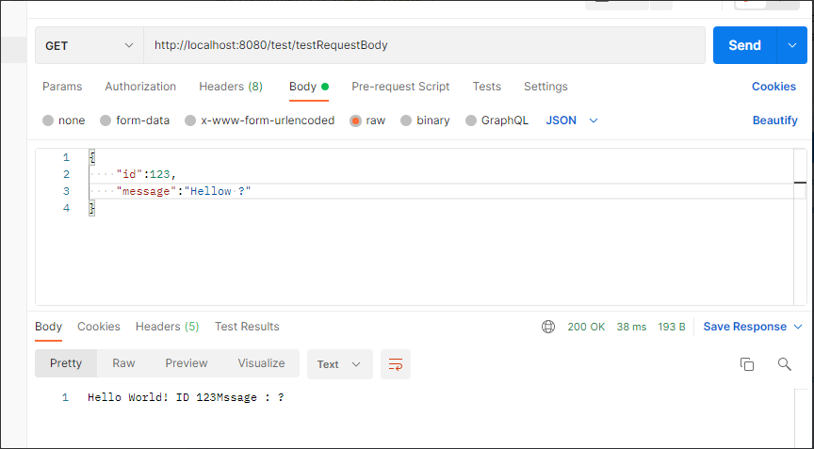Click the request URL field

pos(424,45)
